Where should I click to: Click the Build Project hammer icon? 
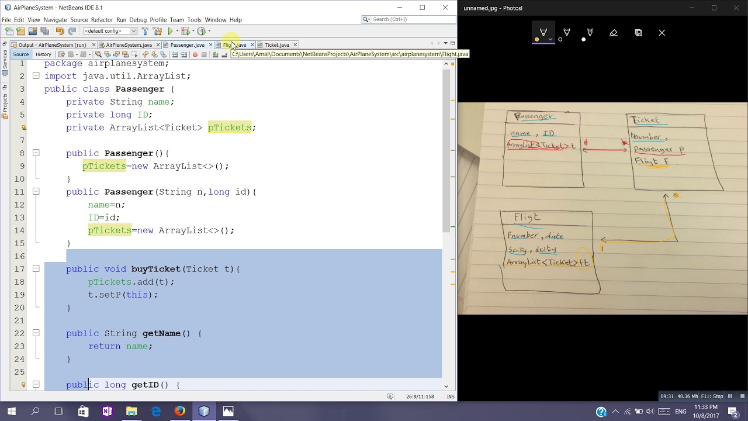click(x=145, y=31)
